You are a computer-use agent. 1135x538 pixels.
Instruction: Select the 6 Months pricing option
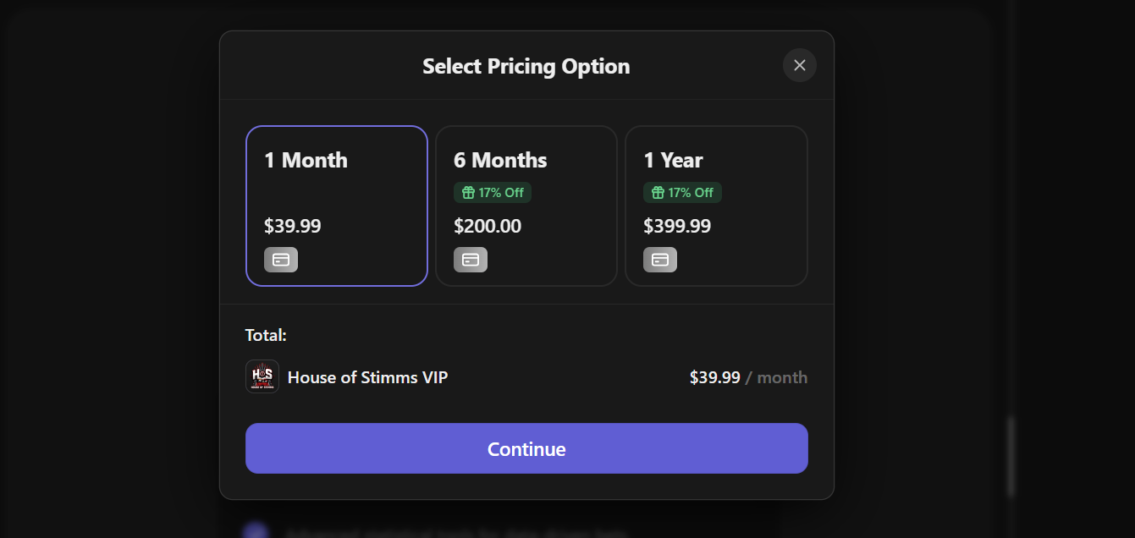coord(526,206)
